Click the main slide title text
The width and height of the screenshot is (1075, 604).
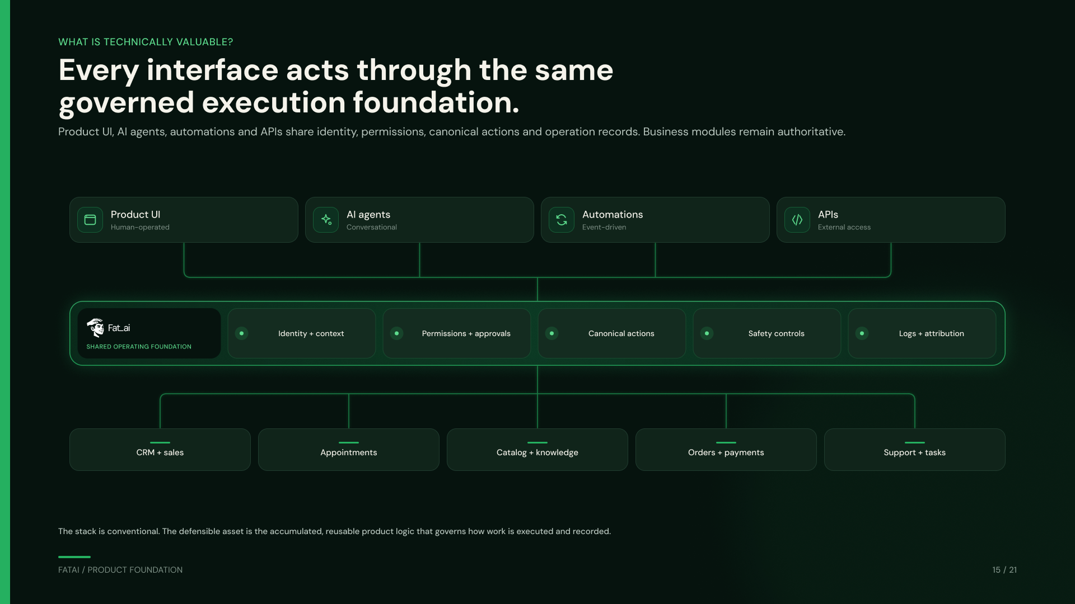point(336,87)
